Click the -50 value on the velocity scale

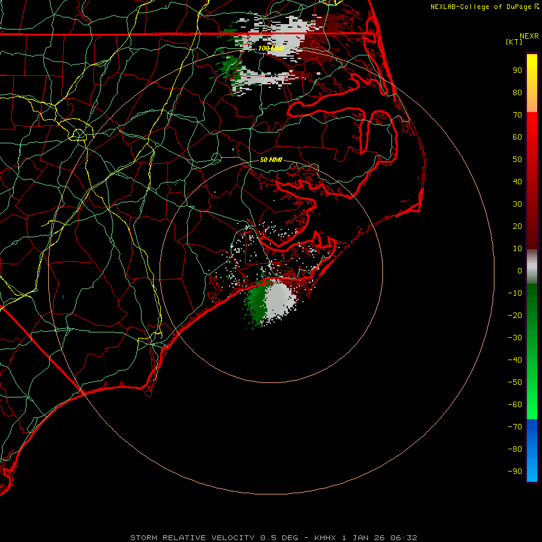tap(515, 382)
